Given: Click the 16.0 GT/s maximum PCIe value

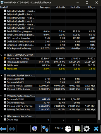Looking at the screenshot, I should click(x=75, y=48).
